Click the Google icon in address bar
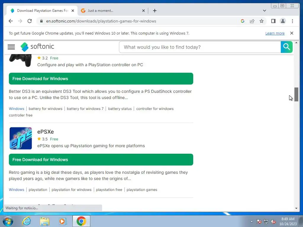303x227 pixels. click(x=243, y=21)
